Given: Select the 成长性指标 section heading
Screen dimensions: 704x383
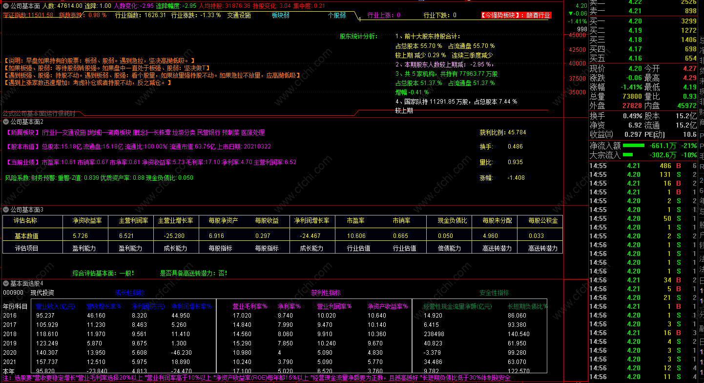Looking at the screenshot, I should [x=129, y=293].
